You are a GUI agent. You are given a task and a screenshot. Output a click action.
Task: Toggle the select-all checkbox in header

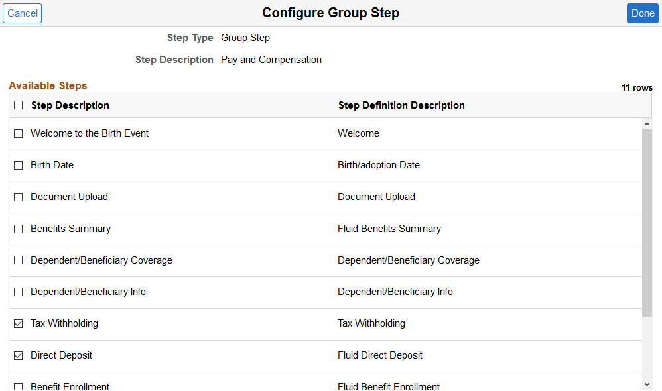(x=18, y=105)
